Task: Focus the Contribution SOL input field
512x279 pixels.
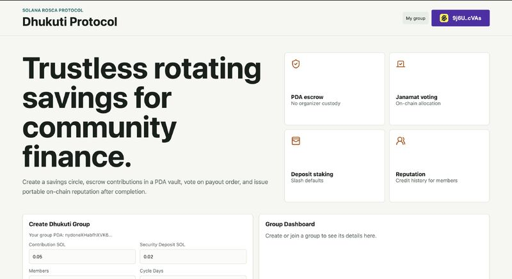Action: (82, 257)
